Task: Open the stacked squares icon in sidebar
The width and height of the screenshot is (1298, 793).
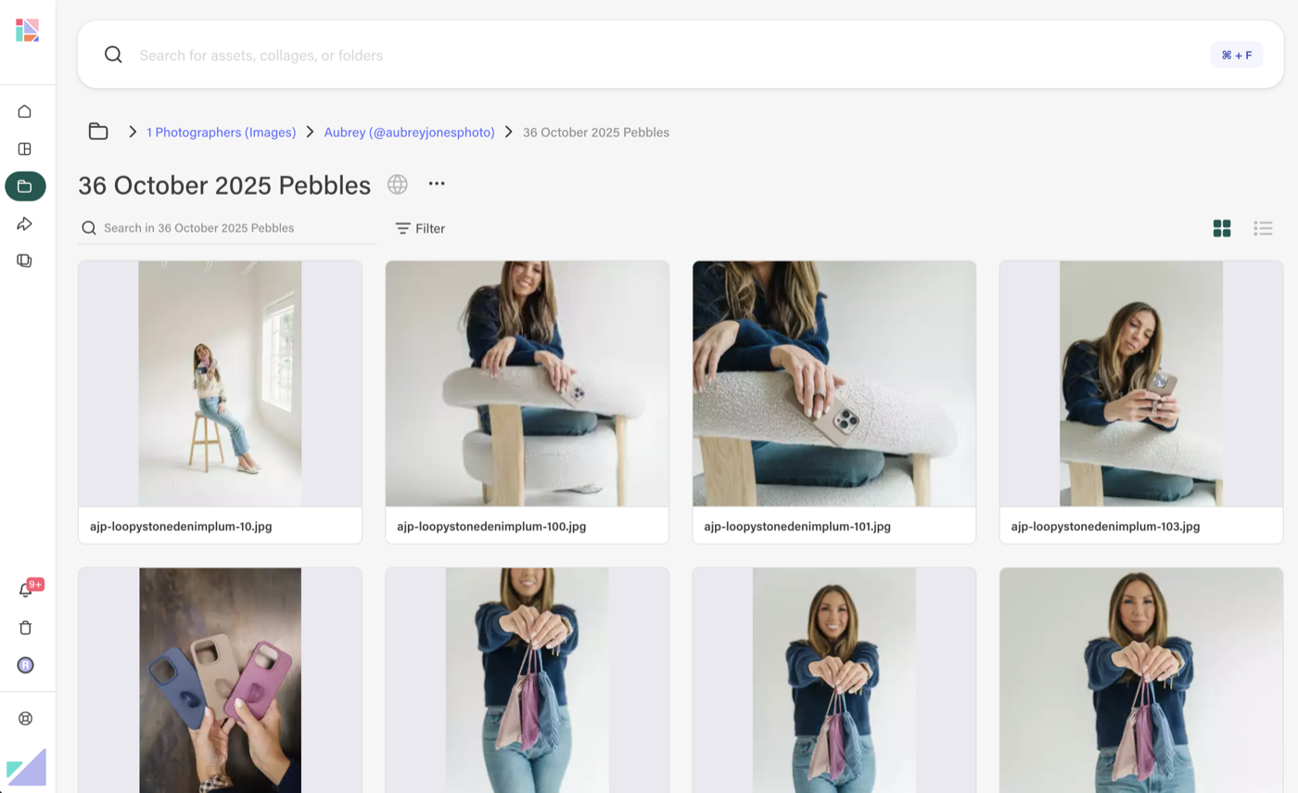Action: (x=25, y=261)
